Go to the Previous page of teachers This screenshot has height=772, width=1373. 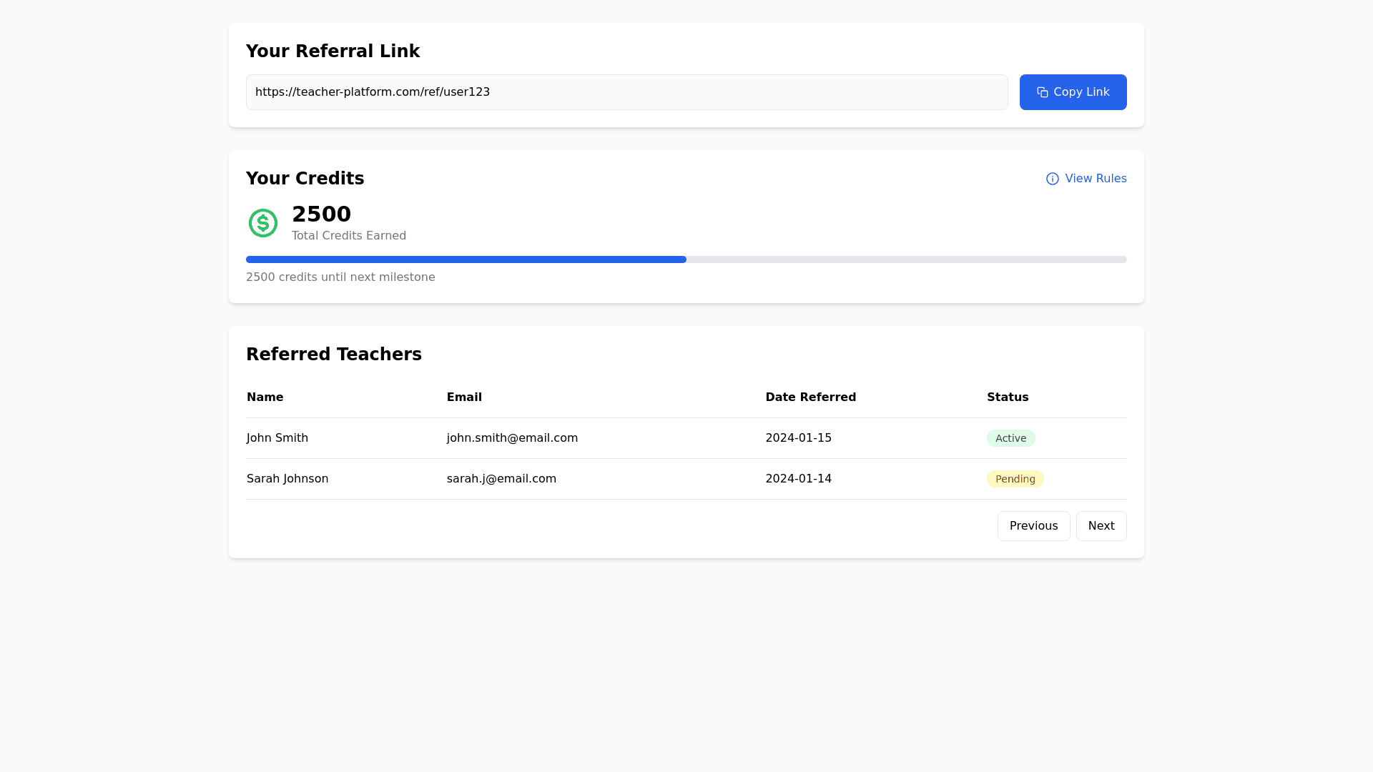[1033, 526]
